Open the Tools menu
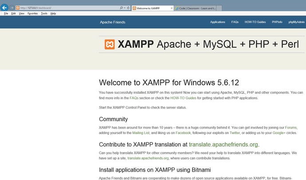 44,13
